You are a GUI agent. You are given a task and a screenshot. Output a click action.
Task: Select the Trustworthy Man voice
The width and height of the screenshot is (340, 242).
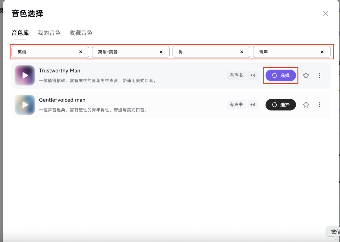click(x=280, y=75)
